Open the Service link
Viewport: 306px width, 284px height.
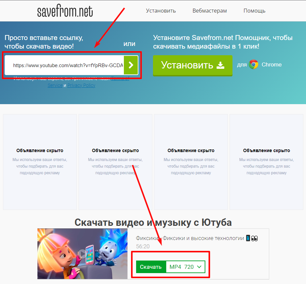55,85
